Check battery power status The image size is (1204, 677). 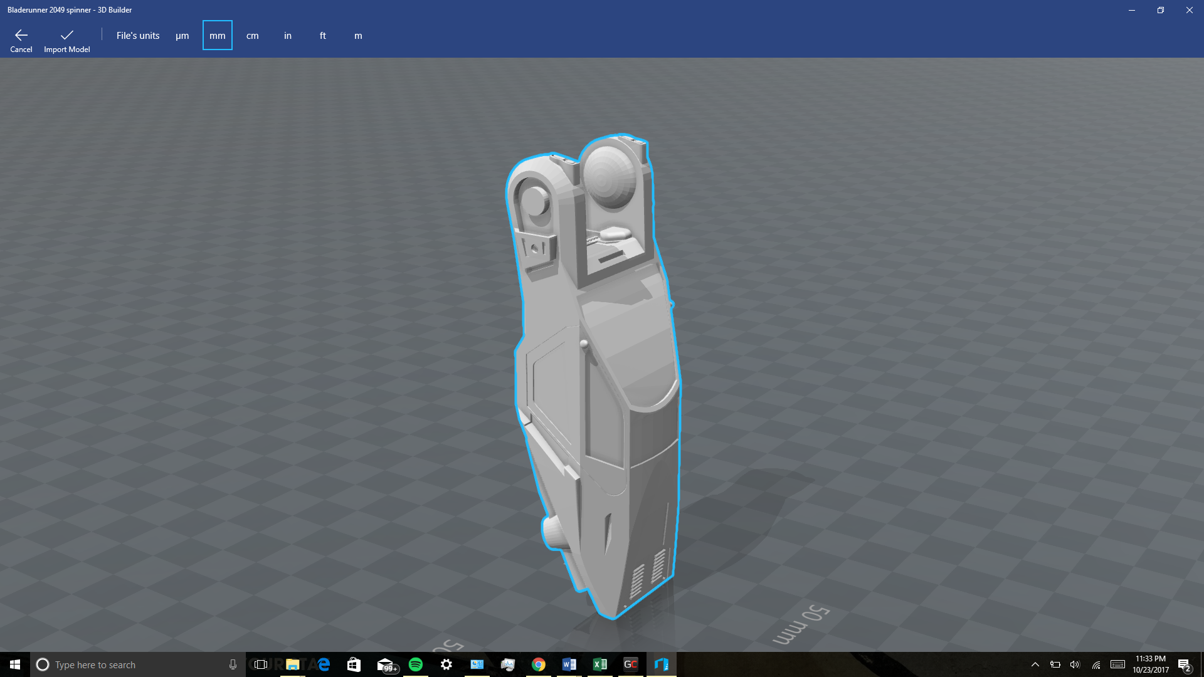pos(1055,664)
